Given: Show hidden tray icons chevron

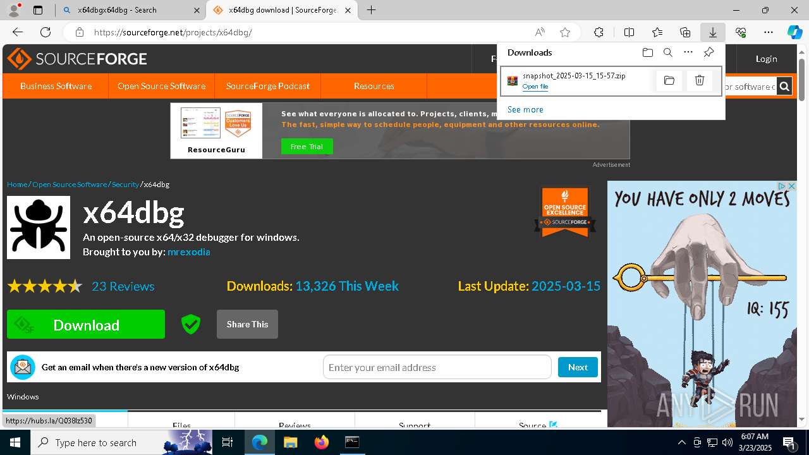Looking at the screenshot, I should (x=681, y=442).
